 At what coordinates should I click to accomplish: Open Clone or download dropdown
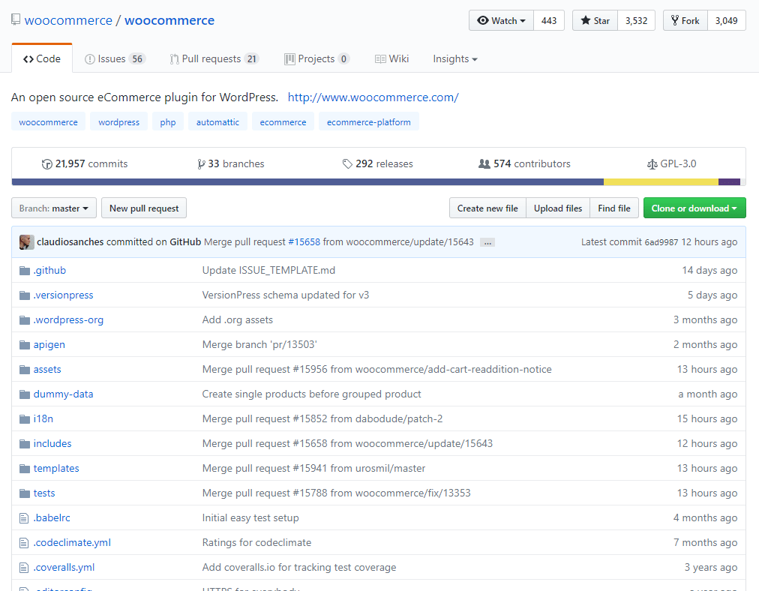(694, 208)
